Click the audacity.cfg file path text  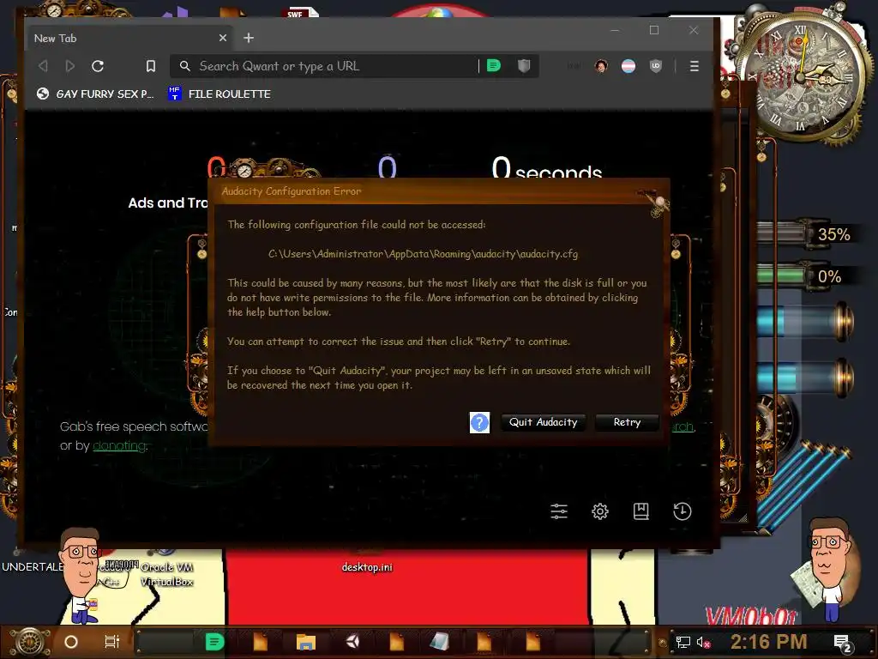point(423,254)
